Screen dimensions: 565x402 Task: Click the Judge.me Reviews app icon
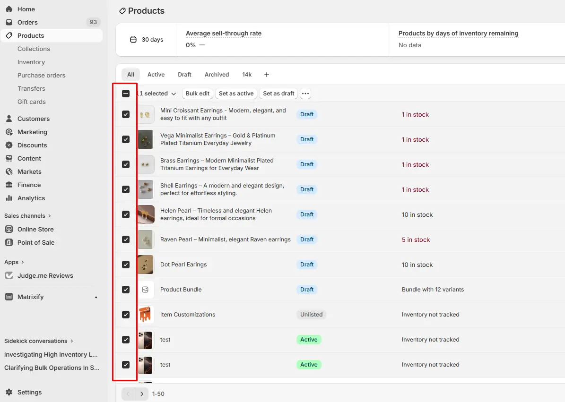[9, 276]
